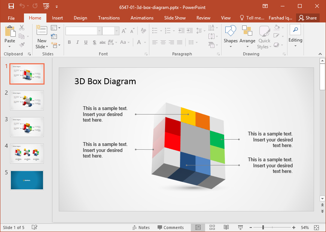Open character spacing options
326x232 pixels.
(x=112, y=42)
